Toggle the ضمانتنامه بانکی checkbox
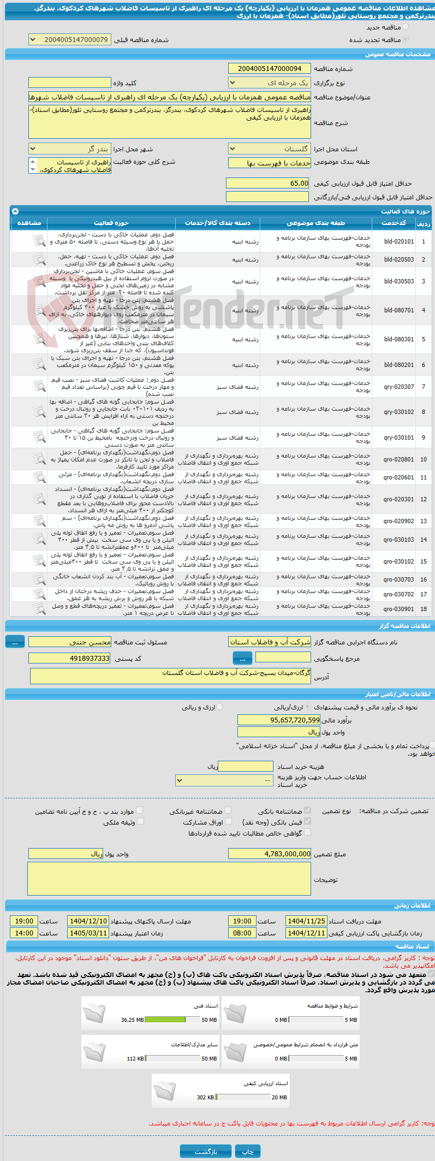Screen dimensions: 435x1161 [x=307, y=810]
